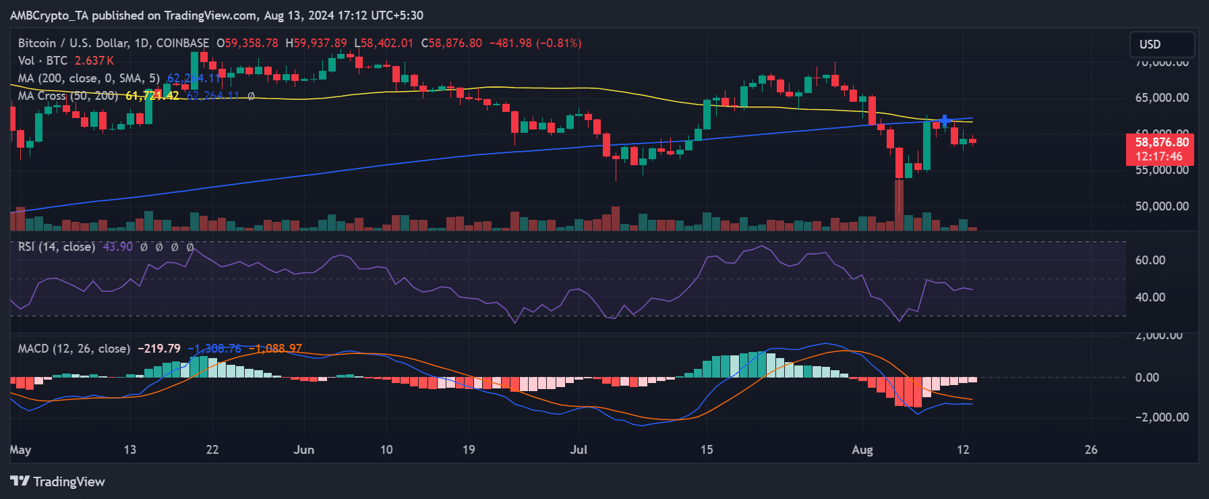Click the May label on time axis

tap(21, 450)
